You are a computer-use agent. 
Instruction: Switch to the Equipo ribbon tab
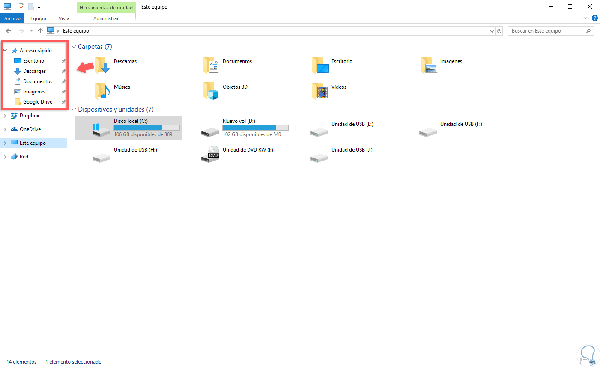[38, 18]
